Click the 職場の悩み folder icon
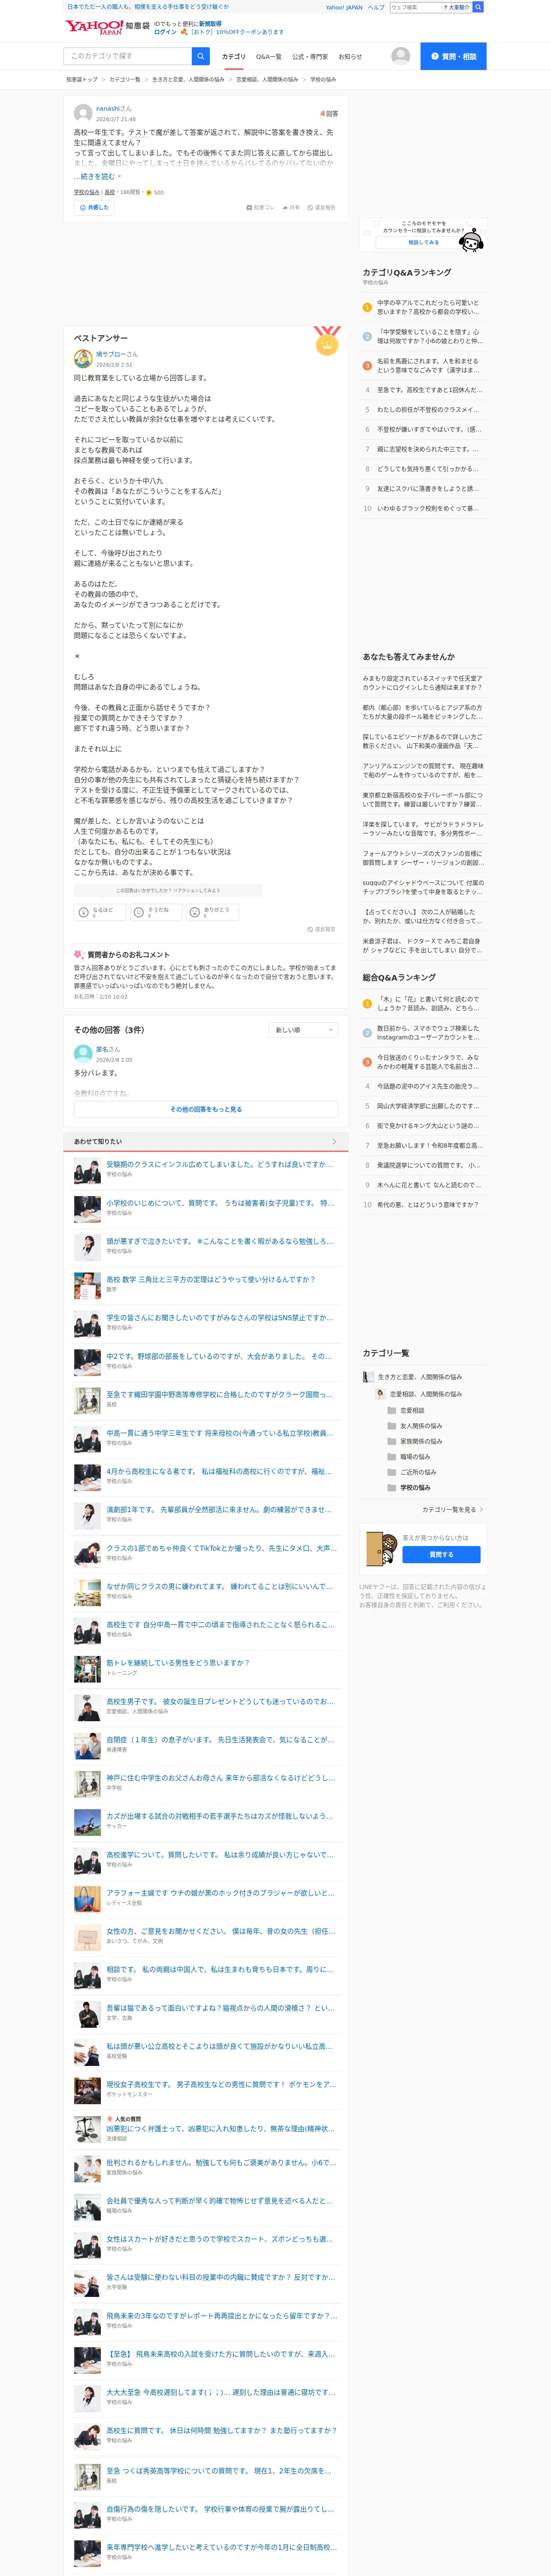 [x=392, y=1457]
